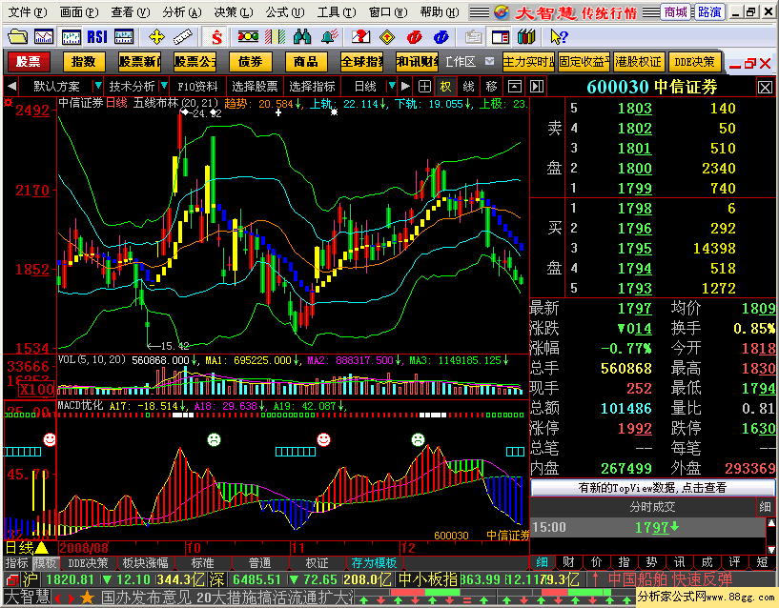779x608 pixels.
Task: Choose the ruler measuring tool
Action: tap(183, 37)
